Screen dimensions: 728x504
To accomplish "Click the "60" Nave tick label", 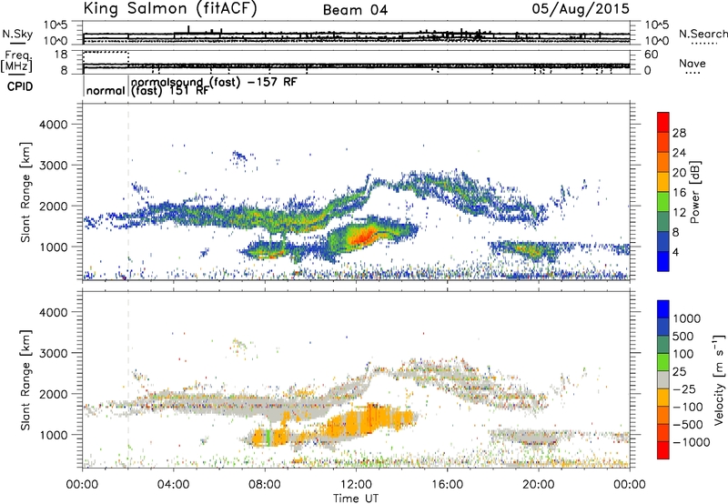I will 651,55.
